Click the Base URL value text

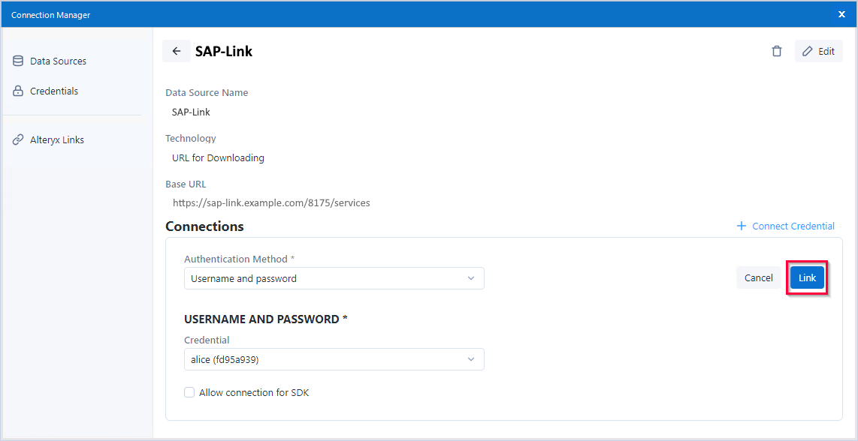(x=271, y=203)
